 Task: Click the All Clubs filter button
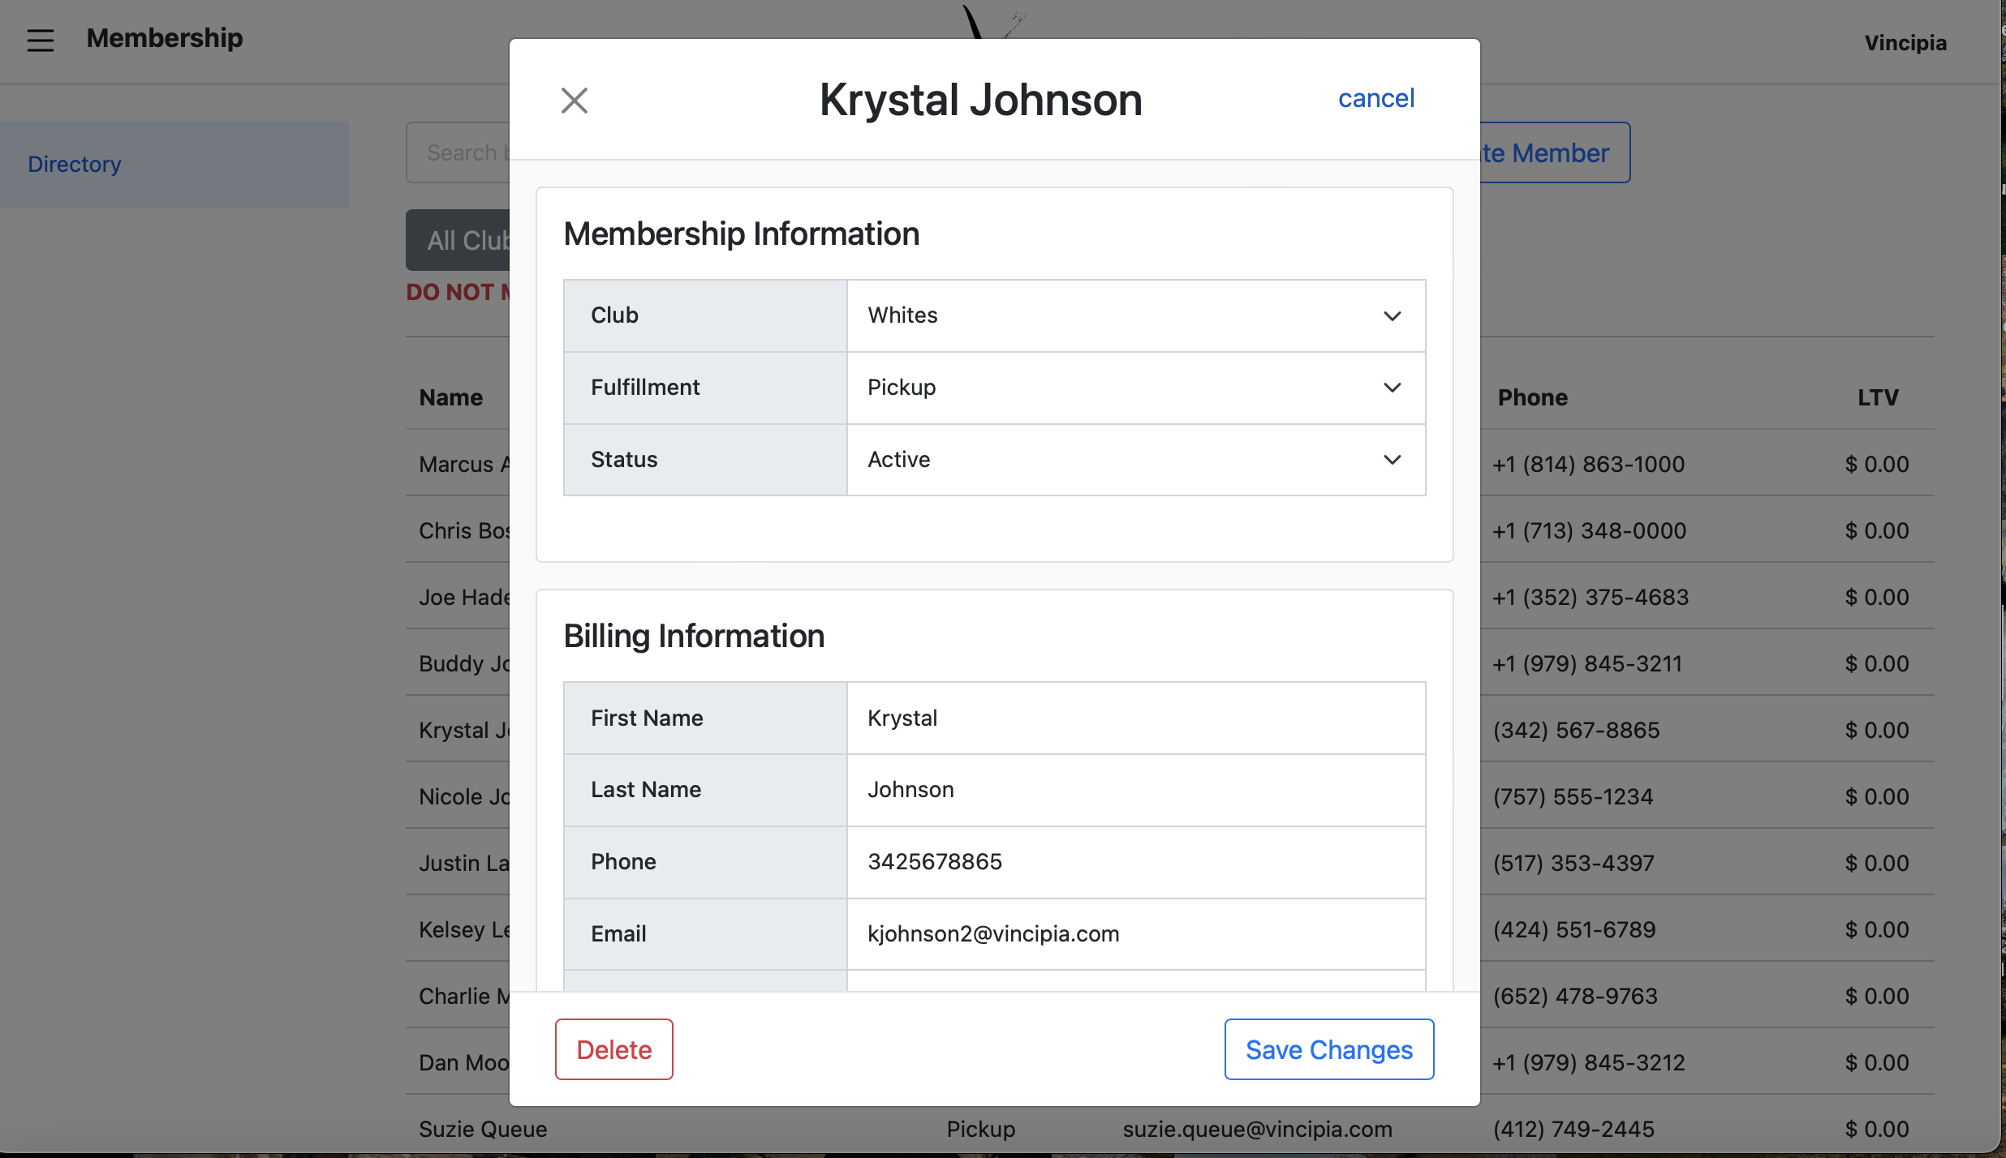pyautogui.click(x=458, y=240)
